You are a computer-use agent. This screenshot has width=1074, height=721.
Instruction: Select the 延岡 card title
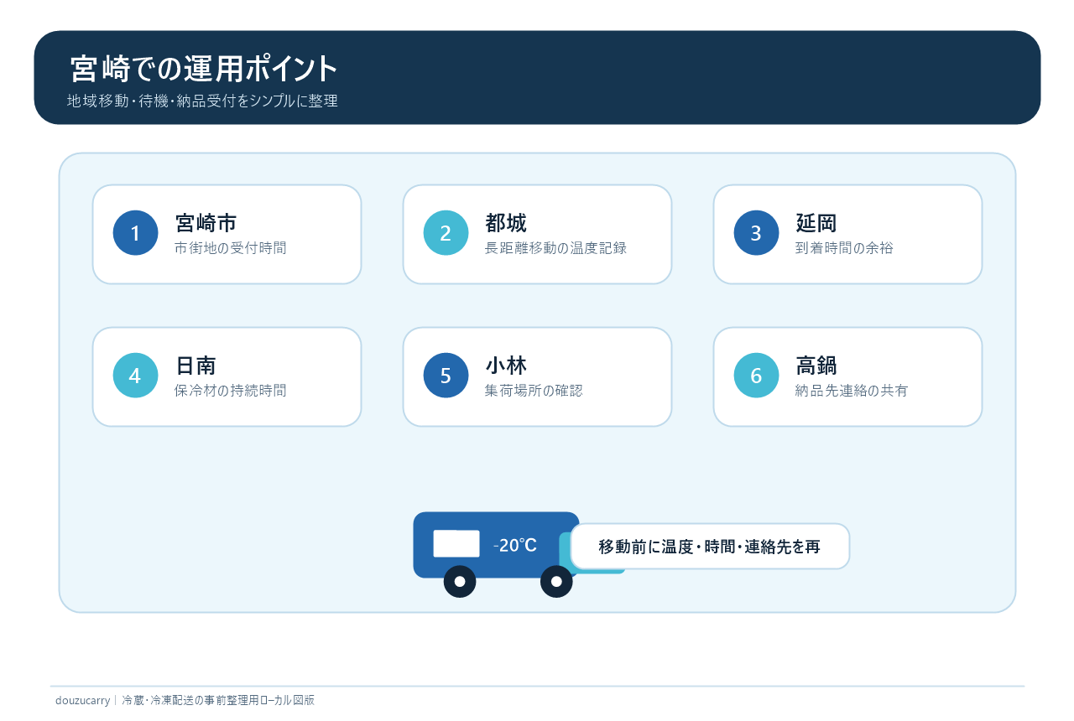coord(816,223)
